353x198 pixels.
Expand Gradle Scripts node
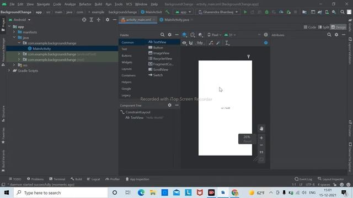click(x=9, y=70)
